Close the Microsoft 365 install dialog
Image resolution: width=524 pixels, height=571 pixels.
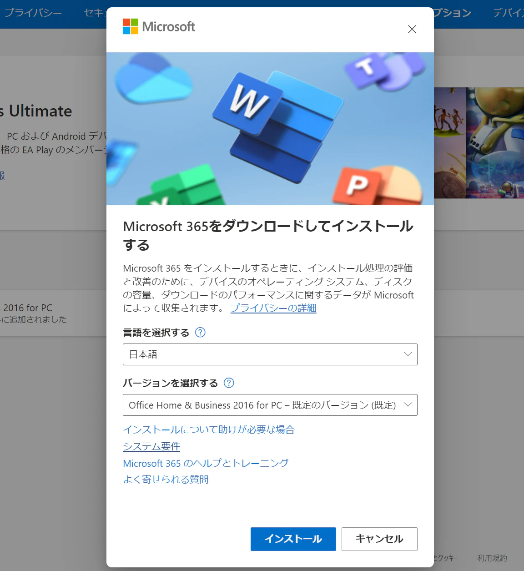[x=412, y=29]
